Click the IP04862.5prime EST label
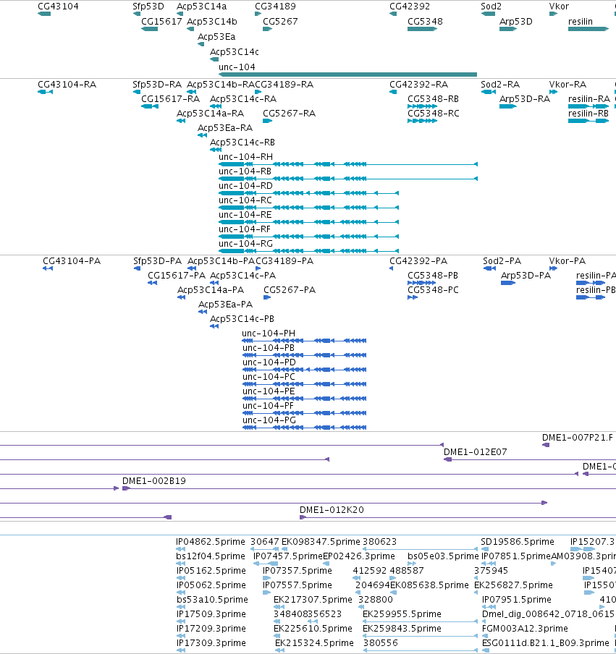This screenshot has height=654, width=616. 211,542
